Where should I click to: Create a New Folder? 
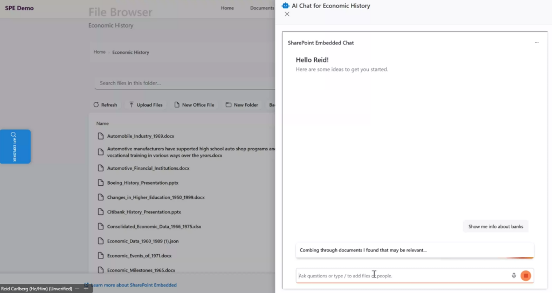pos(242,105)
